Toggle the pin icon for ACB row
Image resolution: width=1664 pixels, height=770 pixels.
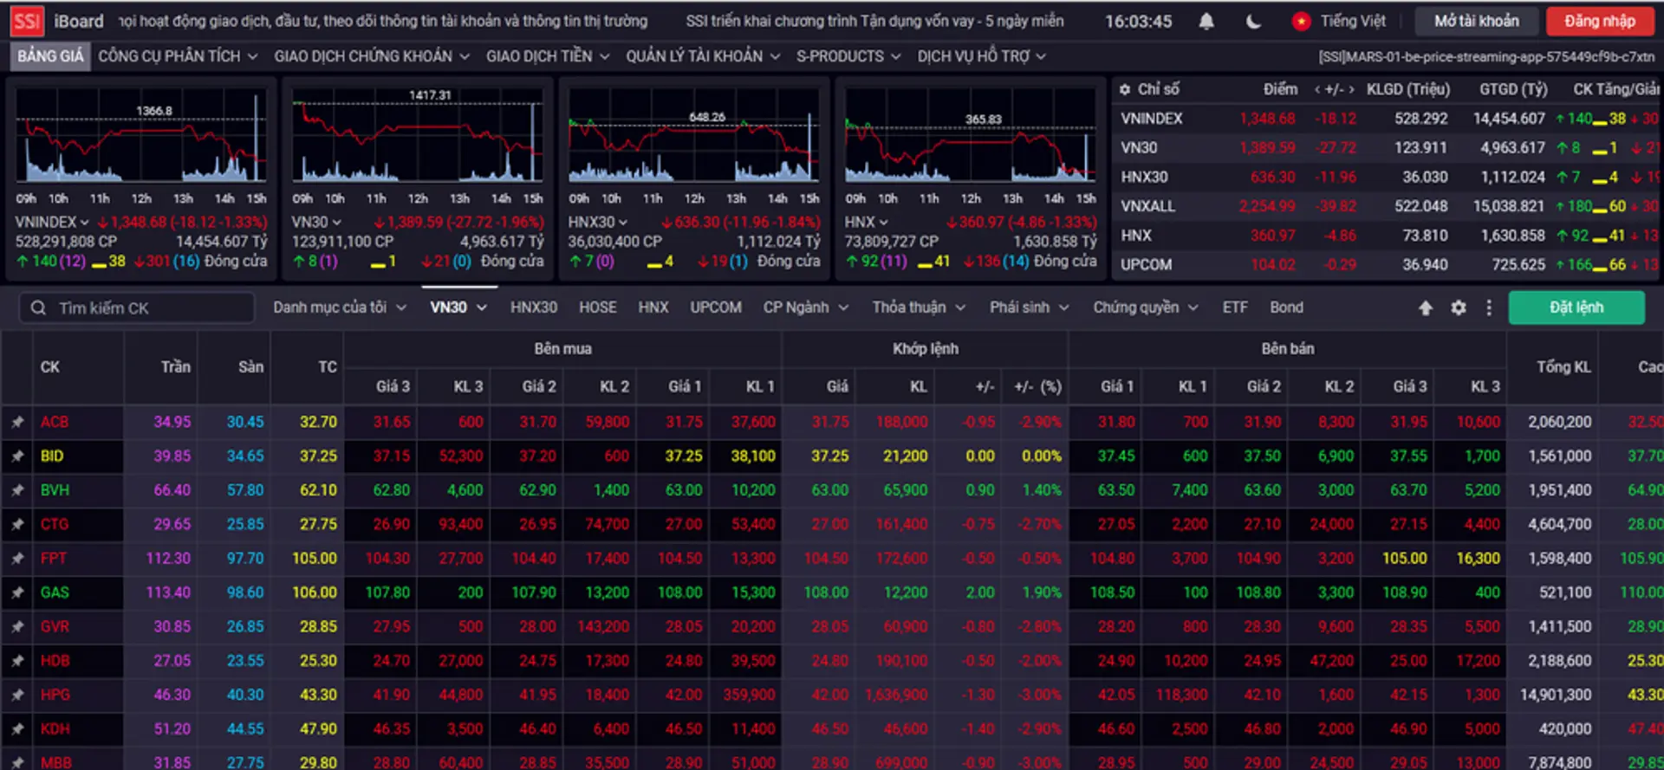coord(17,422)
